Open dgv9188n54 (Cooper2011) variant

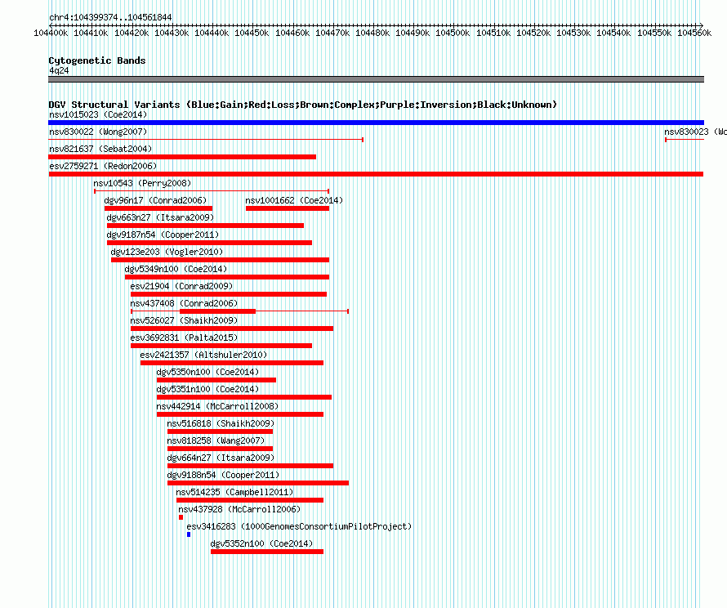click(x=223, y=475)
